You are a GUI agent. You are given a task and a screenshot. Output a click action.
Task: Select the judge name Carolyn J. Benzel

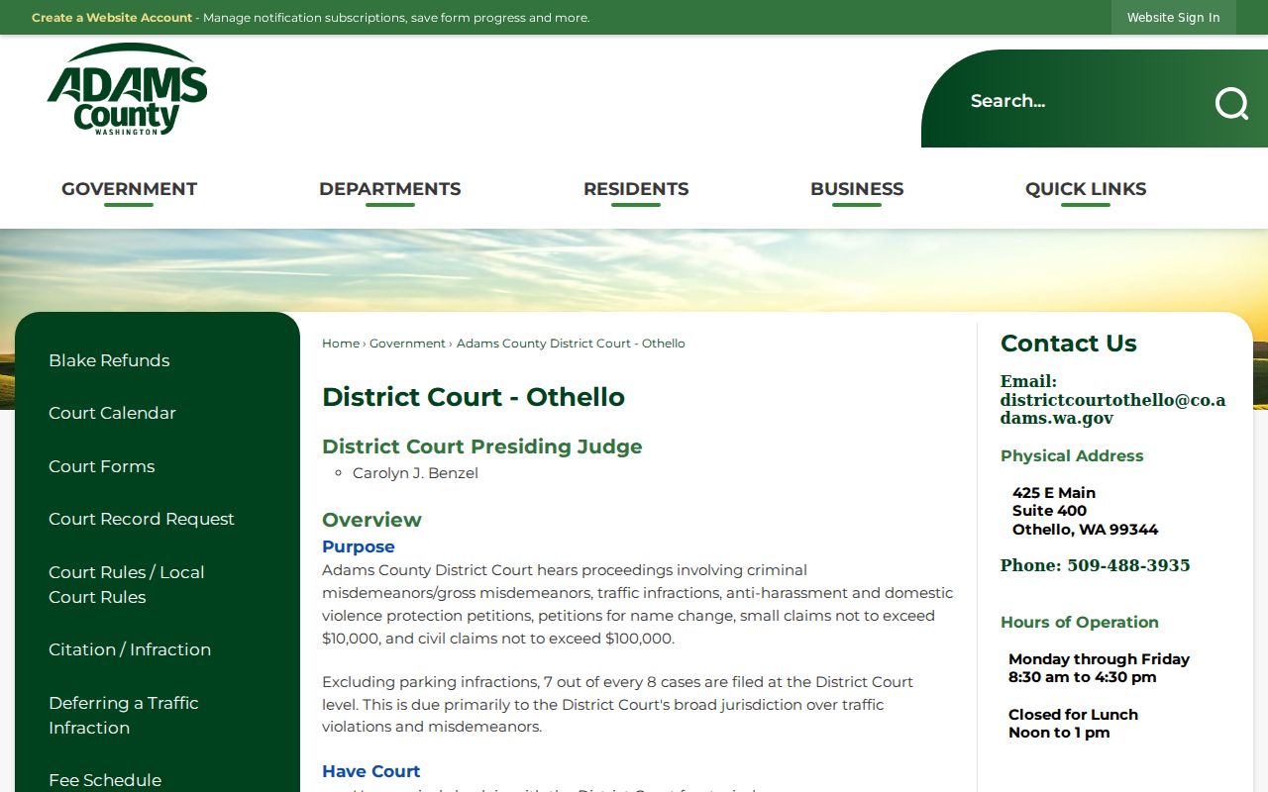415,473
